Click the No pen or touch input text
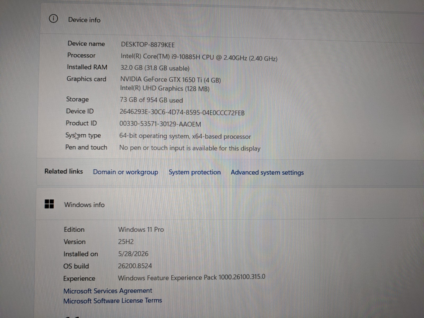Viewport: 424px width, 318px height. pos(190,148)
